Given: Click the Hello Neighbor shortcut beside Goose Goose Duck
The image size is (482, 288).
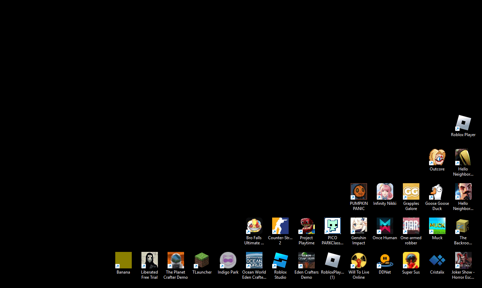Looking at the screenshot, I should 463,191.
